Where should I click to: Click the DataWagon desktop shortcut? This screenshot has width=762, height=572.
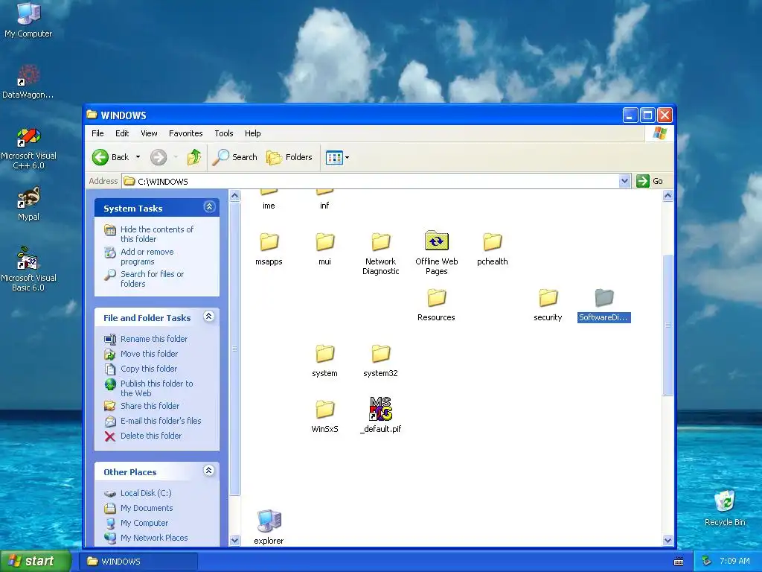(x=28, y=82)
